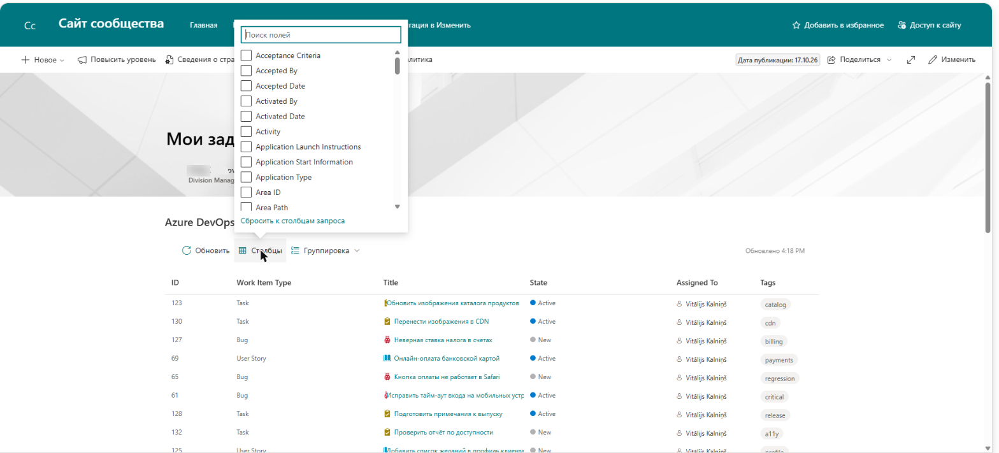Click the field list scroll-down arrow
999x453 pixels.
[398, 206]
